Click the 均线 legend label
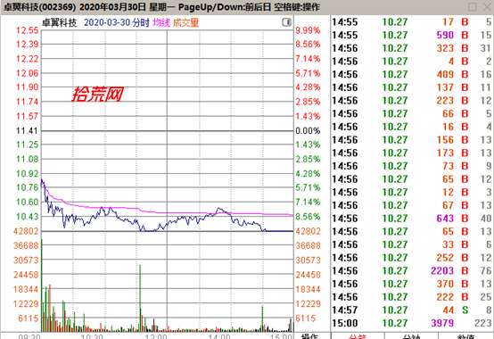The image size is (494, 339). (x=161, y=22)
